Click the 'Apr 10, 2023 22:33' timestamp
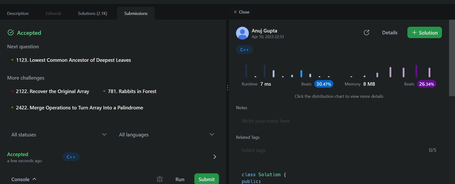This screenshot has width=455, height=184. click(268, 37)
